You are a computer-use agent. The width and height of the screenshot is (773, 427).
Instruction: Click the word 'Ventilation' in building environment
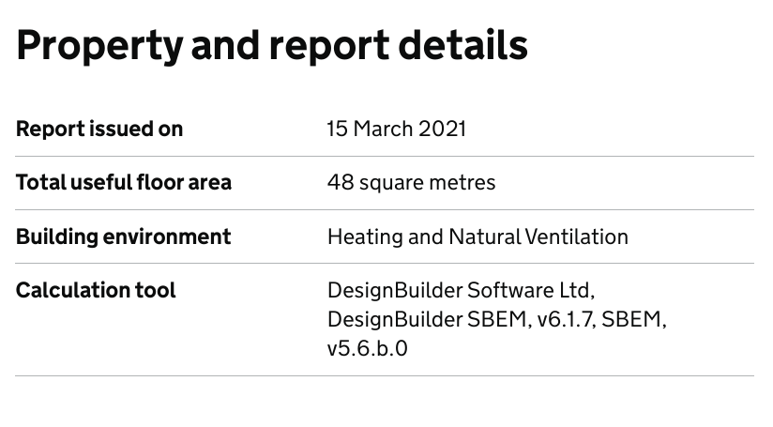pos(577,236)
